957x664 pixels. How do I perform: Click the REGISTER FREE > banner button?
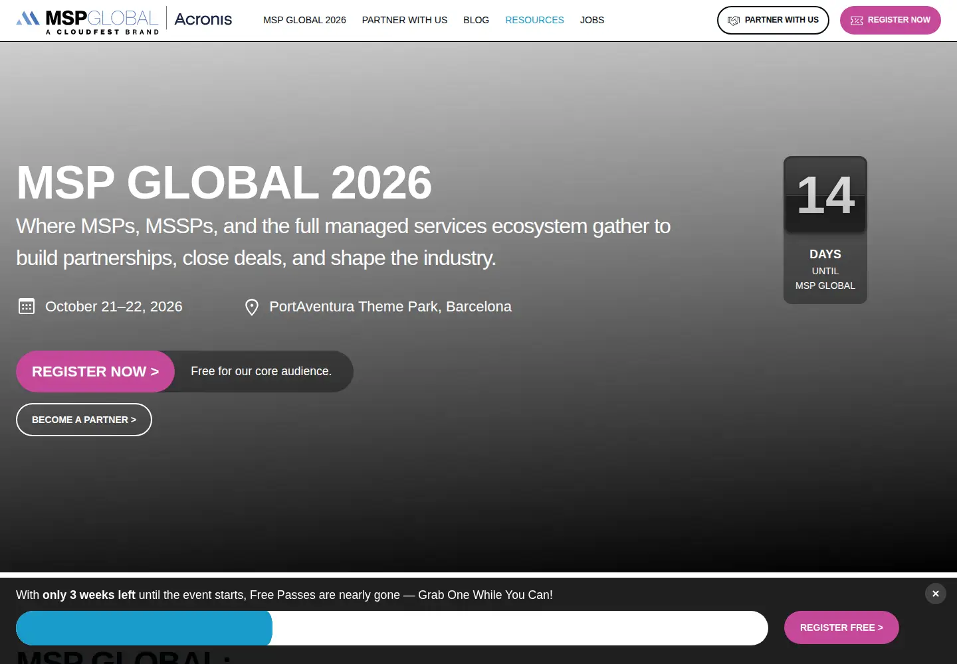coord(841,627)
